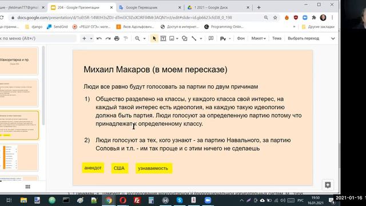Add a comment via toolbar icon

pos(211,38)
